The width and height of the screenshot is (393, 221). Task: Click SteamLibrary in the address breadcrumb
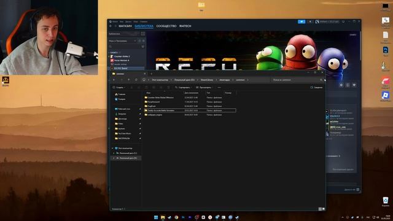pyautogui.click(x=207, y=80)
